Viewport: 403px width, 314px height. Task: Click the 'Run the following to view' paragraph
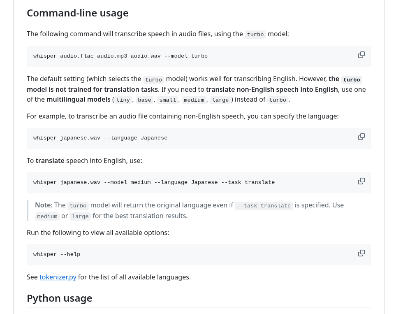coord(98,233)
